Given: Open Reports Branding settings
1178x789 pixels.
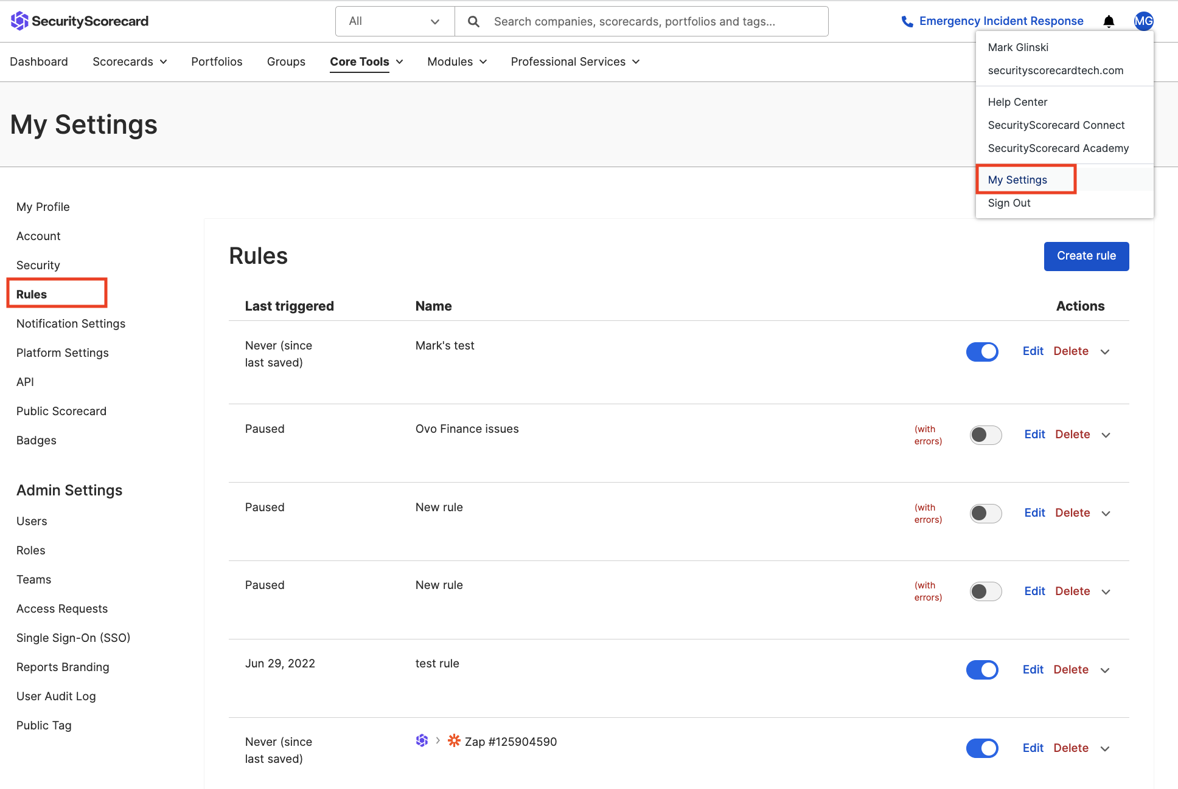Looking at the screenshot, I should point(63,667).
